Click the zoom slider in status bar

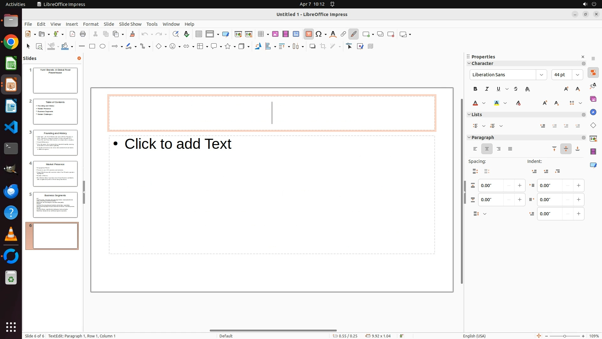(x=564, y=336)
